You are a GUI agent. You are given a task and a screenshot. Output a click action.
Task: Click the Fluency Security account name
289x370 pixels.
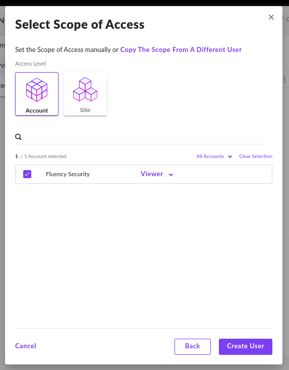pyautogui.click(x=68, y=174)
